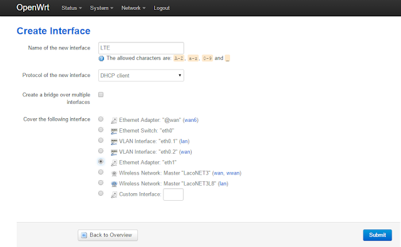Viewport: 401px width, 247px height.
Task: Go Back to Overview
Action: click(108, 235)
